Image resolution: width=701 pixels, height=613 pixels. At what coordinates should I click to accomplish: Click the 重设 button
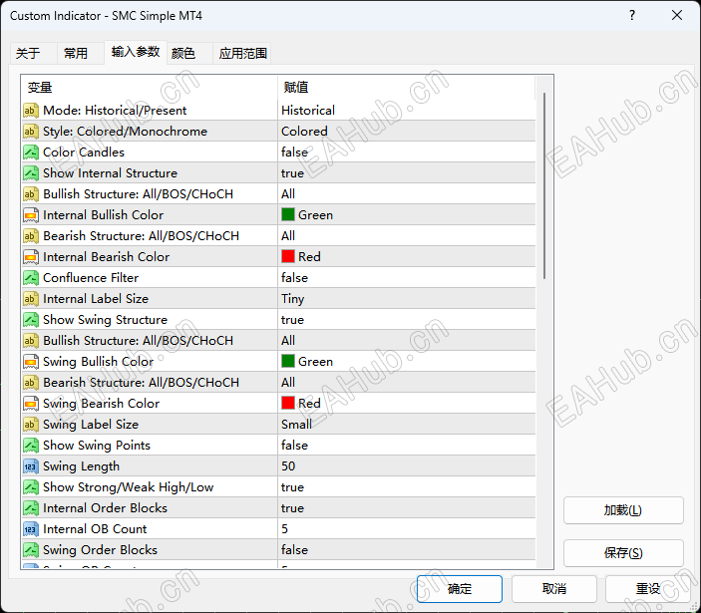pyautogui.click(x=648, y=589)
